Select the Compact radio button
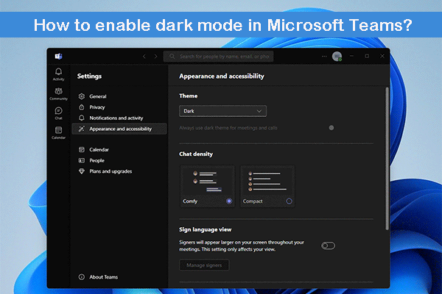Image resolution: width=442 pixels, height=294 pixels. click(289, 201)
